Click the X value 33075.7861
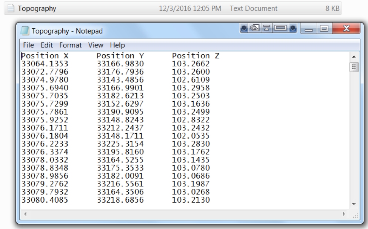Image resolution: width=368 pixels, height=229 pixels. 45,112
